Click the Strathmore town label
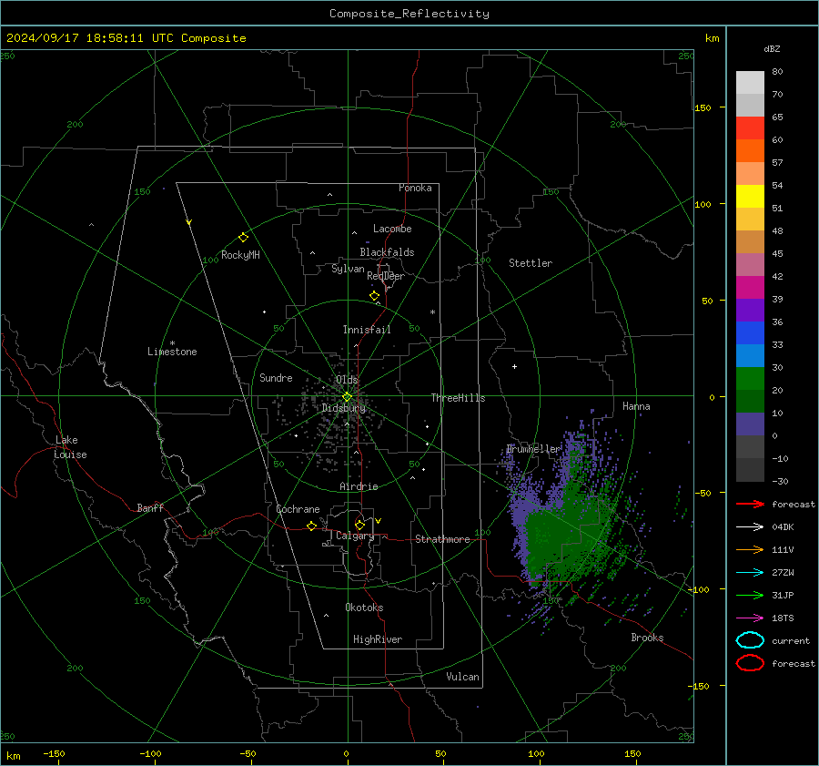This screenshot has height=766, width=819. (442, 539)
